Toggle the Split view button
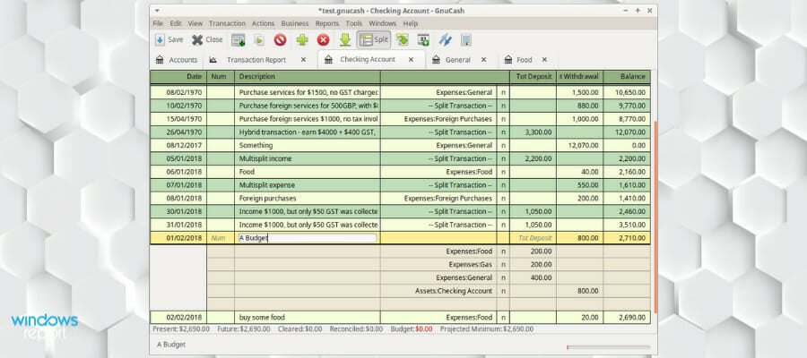Viewport: 807px width, 358px height. click(x=374, y=39)
